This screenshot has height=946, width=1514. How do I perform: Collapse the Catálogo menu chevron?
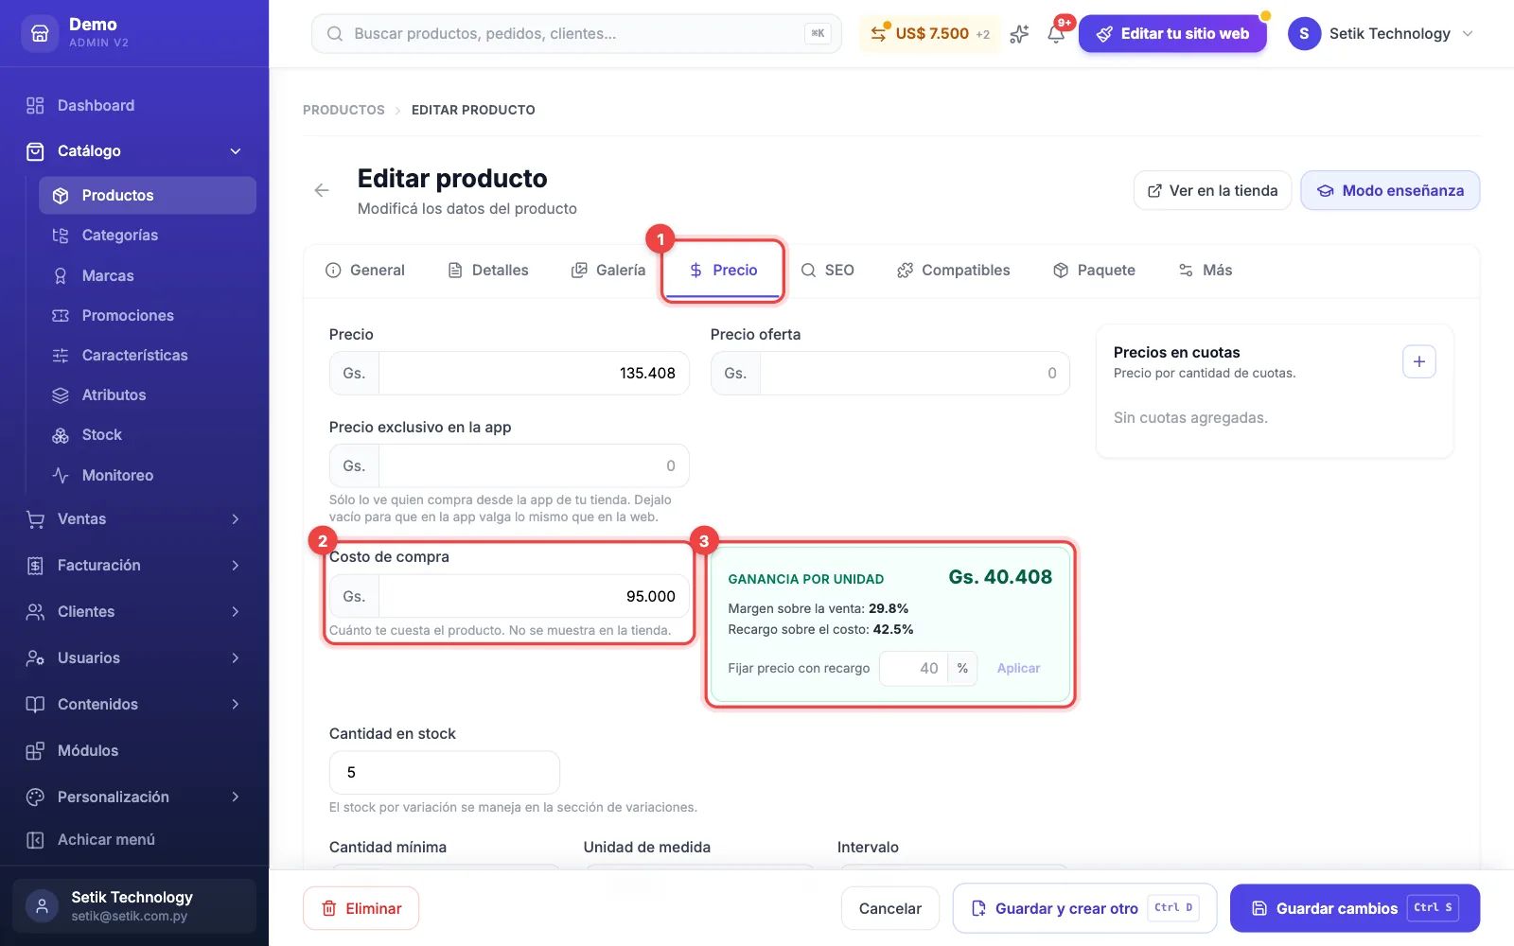coord(236,151)
